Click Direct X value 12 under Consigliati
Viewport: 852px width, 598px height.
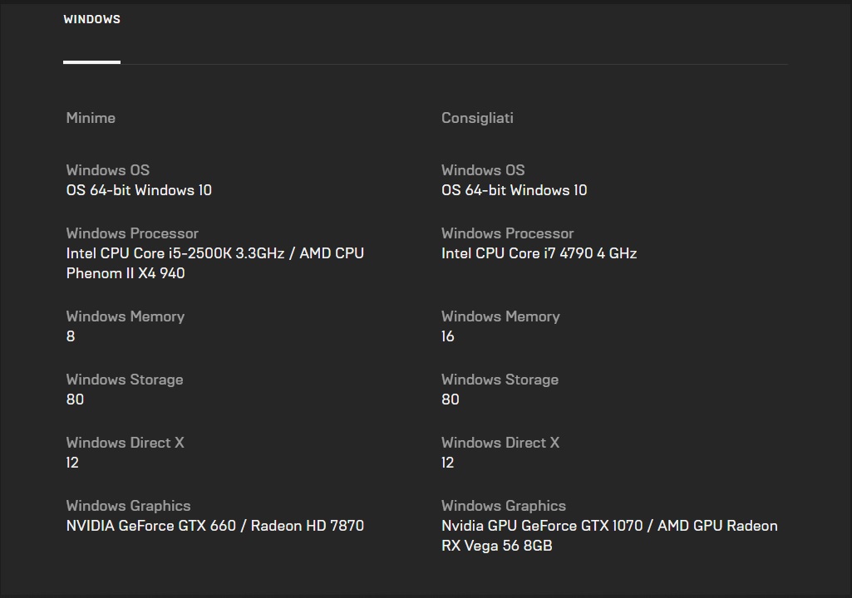[x=448, y=463]
